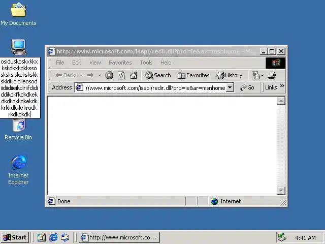Open the Forward history dropdown arrow
This screenshot has height=244, width=325.
coord(100,75)
